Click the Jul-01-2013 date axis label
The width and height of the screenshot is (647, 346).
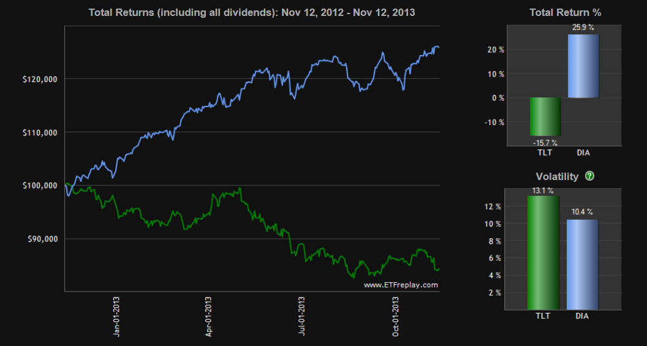[302, 315]
